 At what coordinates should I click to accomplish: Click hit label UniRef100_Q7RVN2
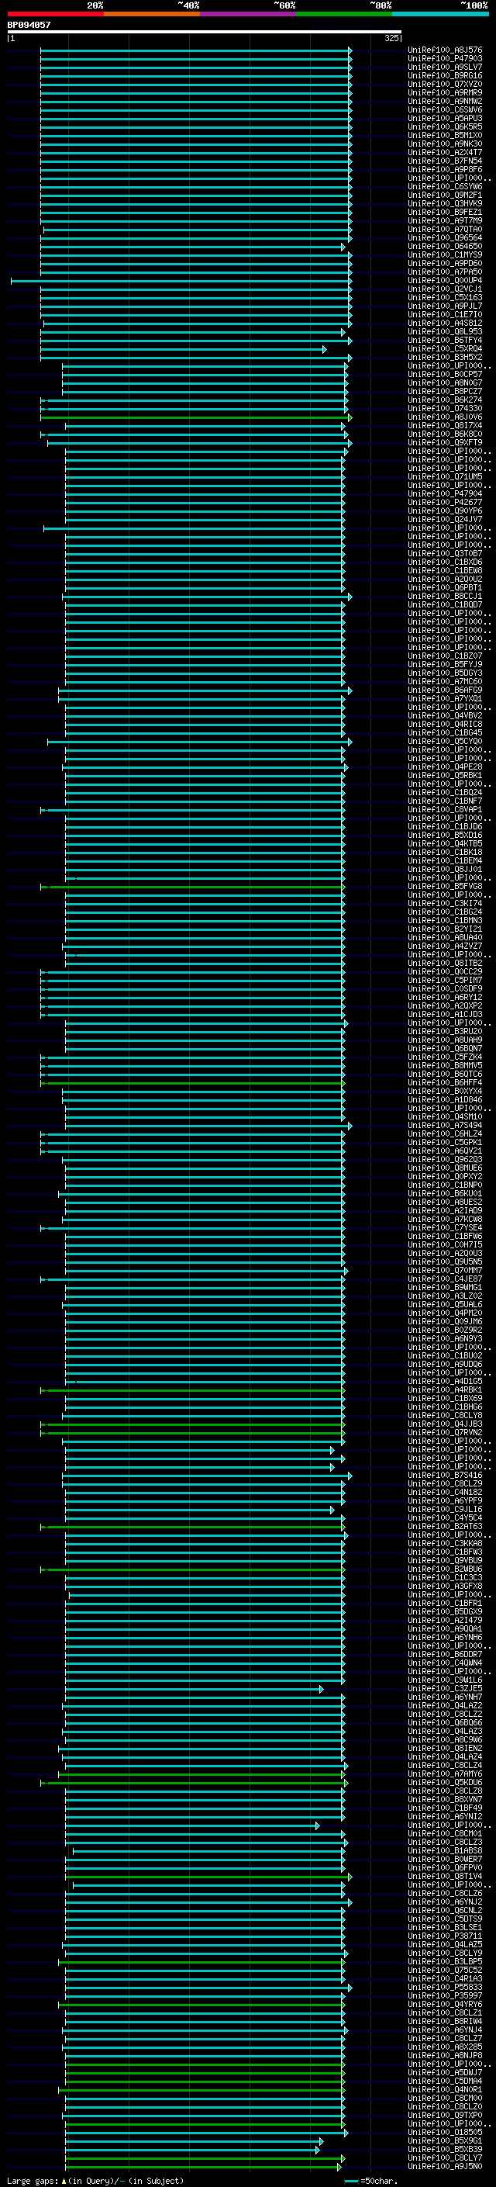445,1432
